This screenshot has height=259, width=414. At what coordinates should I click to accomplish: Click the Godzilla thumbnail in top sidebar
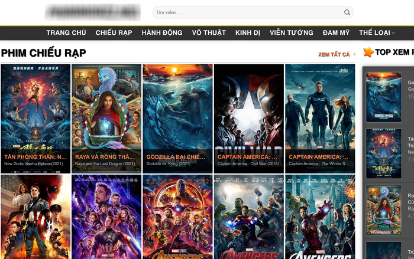383,97
